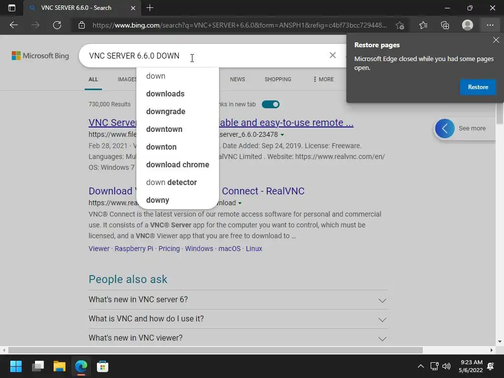Dismiss the Restore pages popup
This screenshot has height=378, width=504.
(x=496, y=40)
